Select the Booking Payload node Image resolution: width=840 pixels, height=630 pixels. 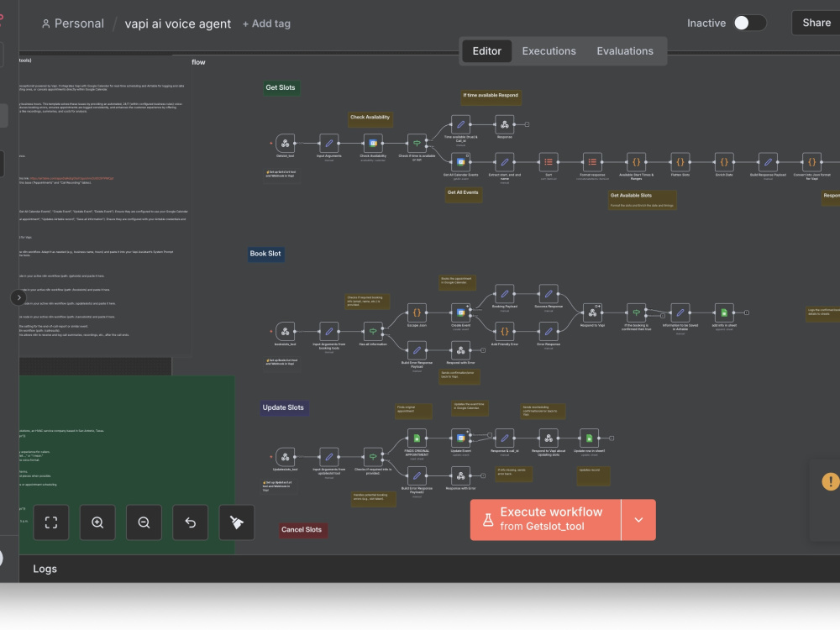(x=505, y=293)
